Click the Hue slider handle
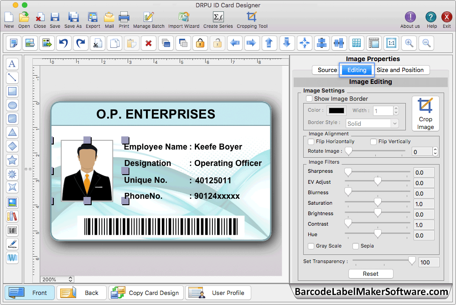This screenshot has height=305, width=456. tap(378, 234)
